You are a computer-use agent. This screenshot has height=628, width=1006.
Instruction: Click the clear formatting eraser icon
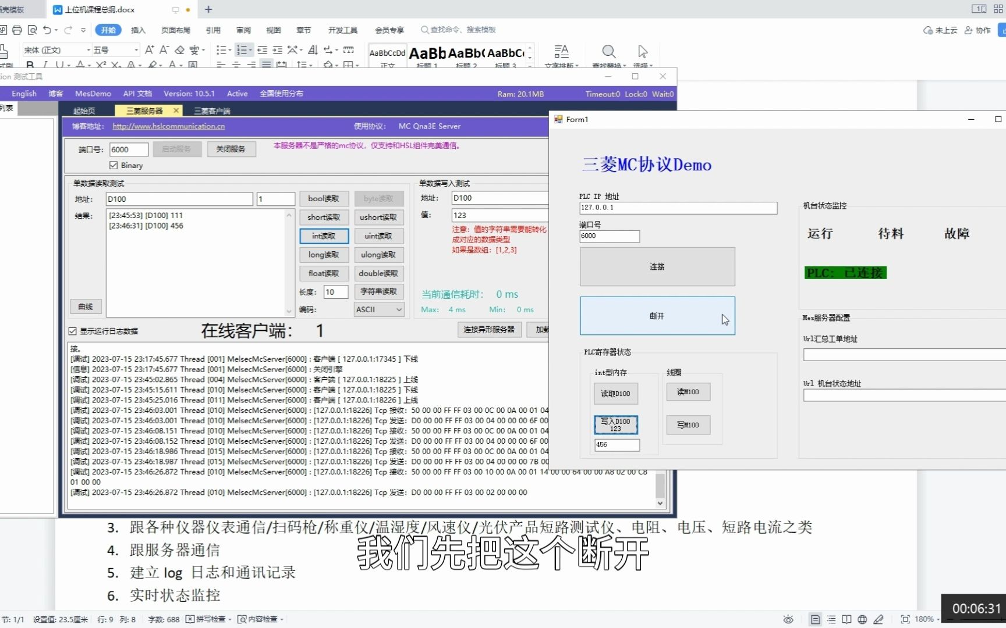click(x=179, y=50)
